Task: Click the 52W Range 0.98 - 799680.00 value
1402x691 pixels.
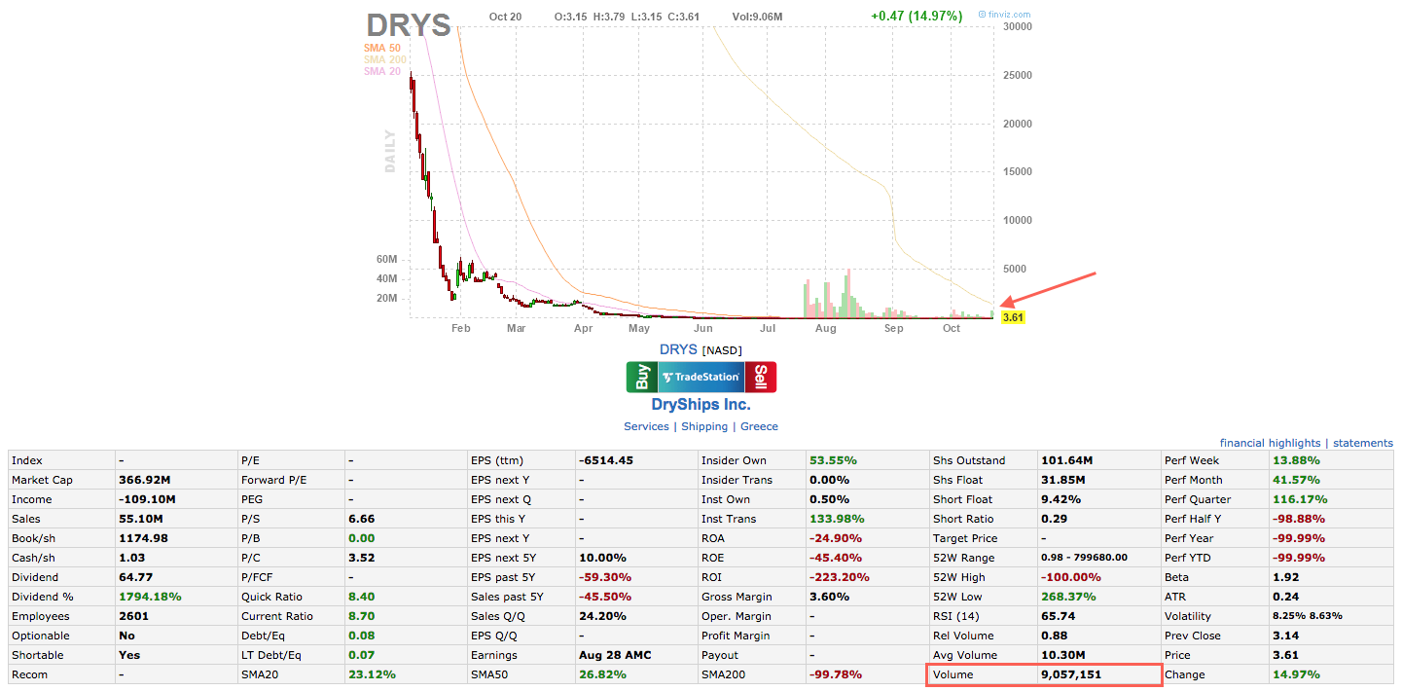Action: (x=1084, y=558)
